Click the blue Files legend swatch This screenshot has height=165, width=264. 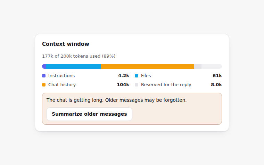coord(137,76)
